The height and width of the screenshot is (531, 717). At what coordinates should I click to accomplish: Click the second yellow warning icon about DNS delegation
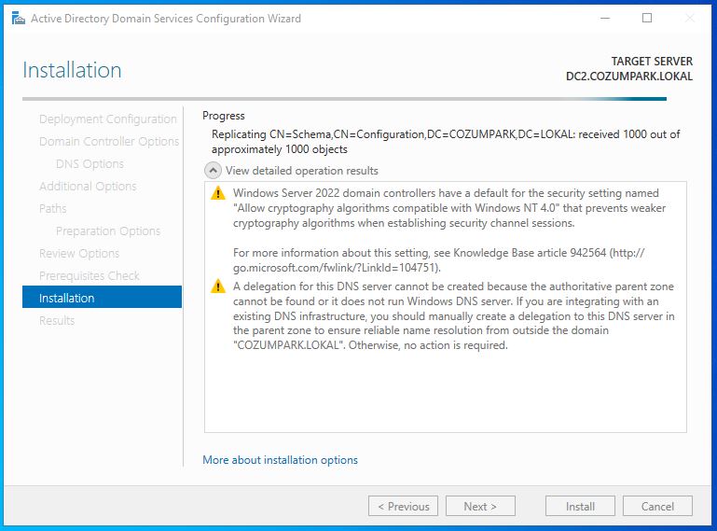tap(218, 287)
